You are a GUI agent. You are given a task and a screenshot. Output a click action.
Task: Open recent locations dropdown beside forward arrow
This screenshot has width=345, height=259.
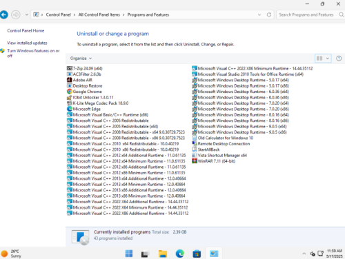tap(27, 14)
